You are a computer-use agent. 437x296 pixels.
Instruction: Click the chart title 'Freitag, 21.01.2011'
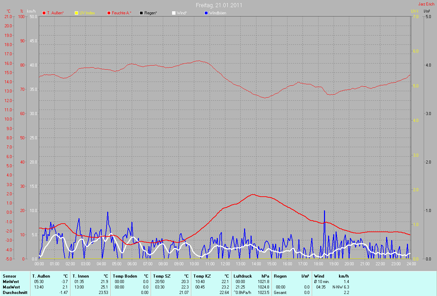click(219, 5)
